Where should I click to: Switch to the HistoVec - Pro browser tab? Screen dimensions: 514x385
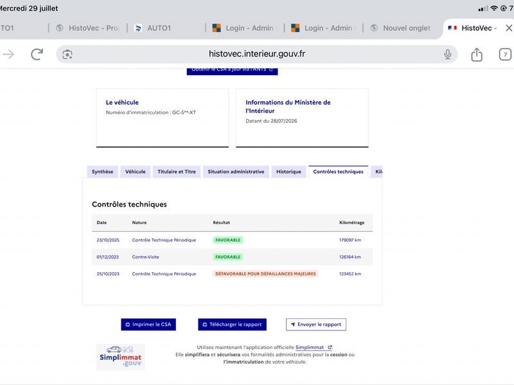pos(88,28)
